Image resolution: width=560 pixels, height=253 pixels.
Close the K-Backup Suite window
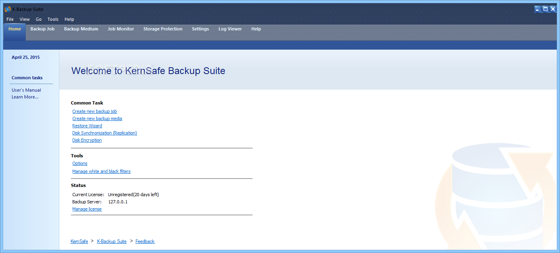pyautogui.click(x=553, y=9)
